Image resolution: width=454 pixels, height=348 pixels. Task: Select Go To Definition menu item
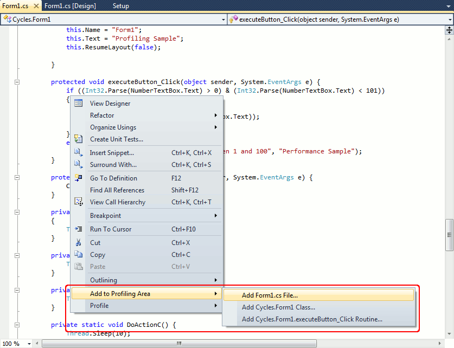coord(146,178)
